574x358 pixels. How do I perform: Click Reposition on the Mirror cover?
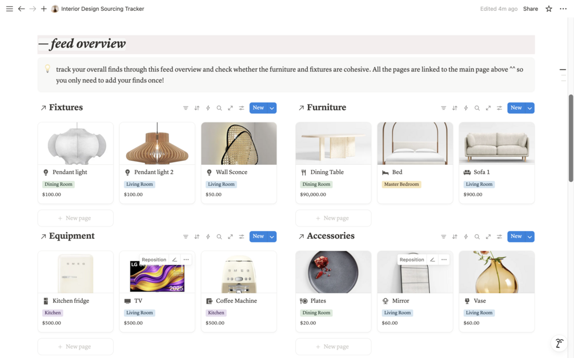pos(412,259)
